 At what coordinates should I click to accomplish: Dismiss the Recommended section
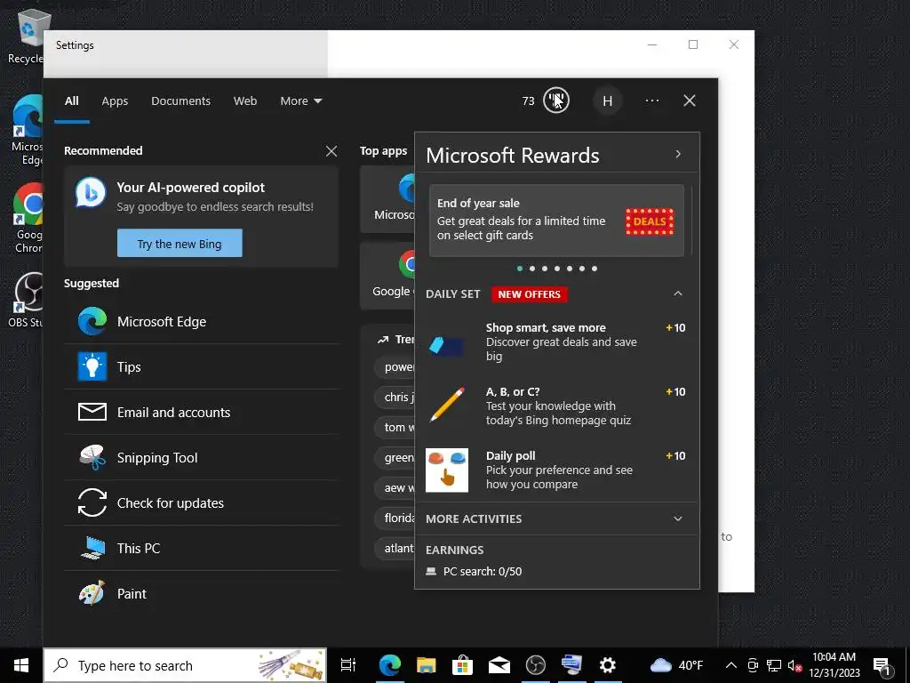click(331, 151)
